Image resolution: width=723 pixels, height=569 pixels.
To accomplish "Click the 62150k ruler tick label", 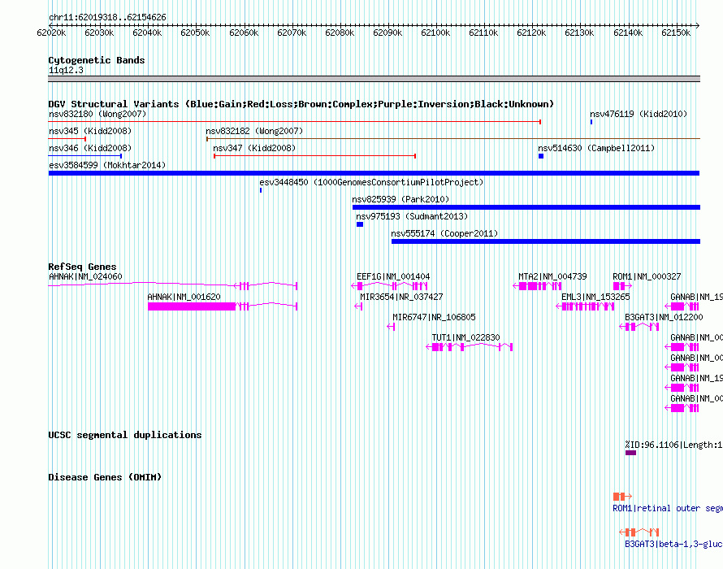I will coord(676,33).
